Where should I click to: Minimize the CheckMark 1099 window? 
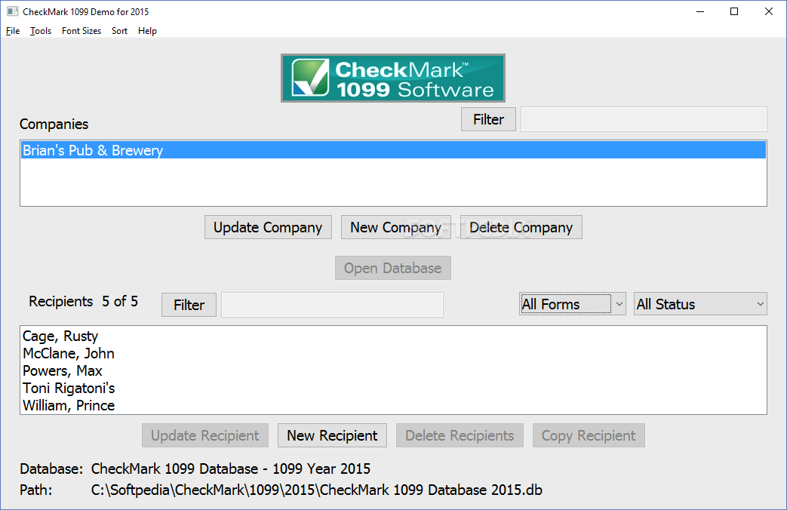700,11
